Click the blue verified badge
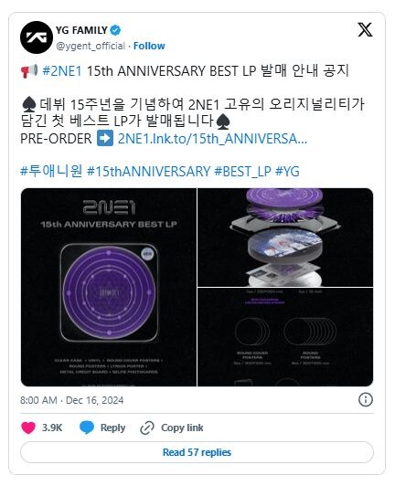The image size is (395, 486). 115,30
